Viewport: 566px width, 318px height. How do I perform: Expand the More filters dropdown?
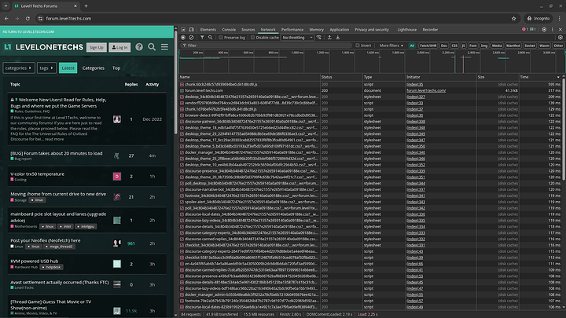(391, 46)
